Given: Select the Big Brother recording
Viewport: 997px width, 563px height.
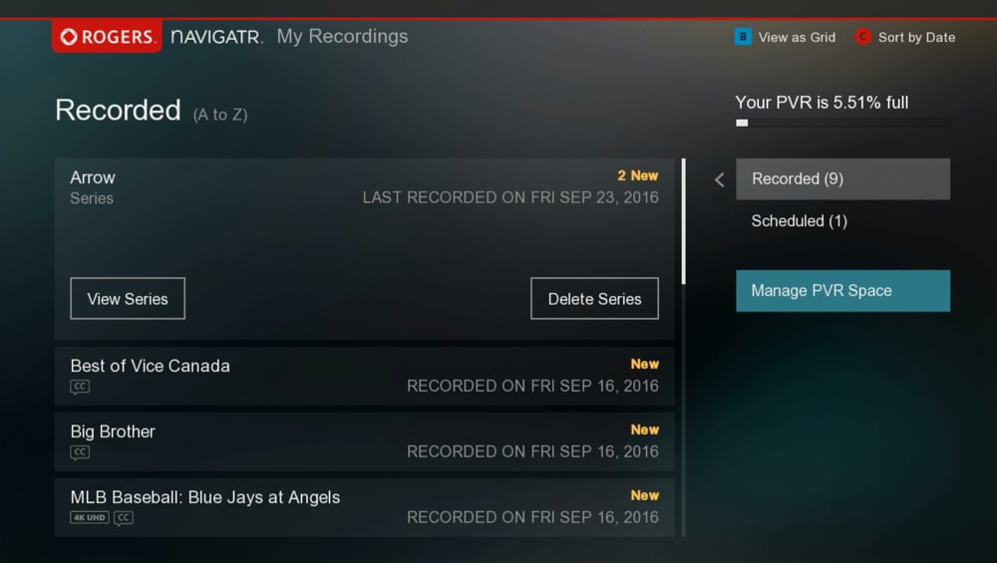Looking at the screenshot, I should (364, 441).
